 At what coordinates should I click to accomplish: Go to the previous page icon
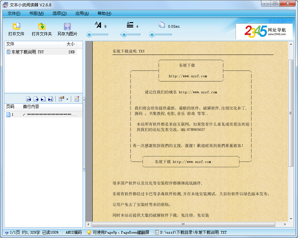pos(36,99)
